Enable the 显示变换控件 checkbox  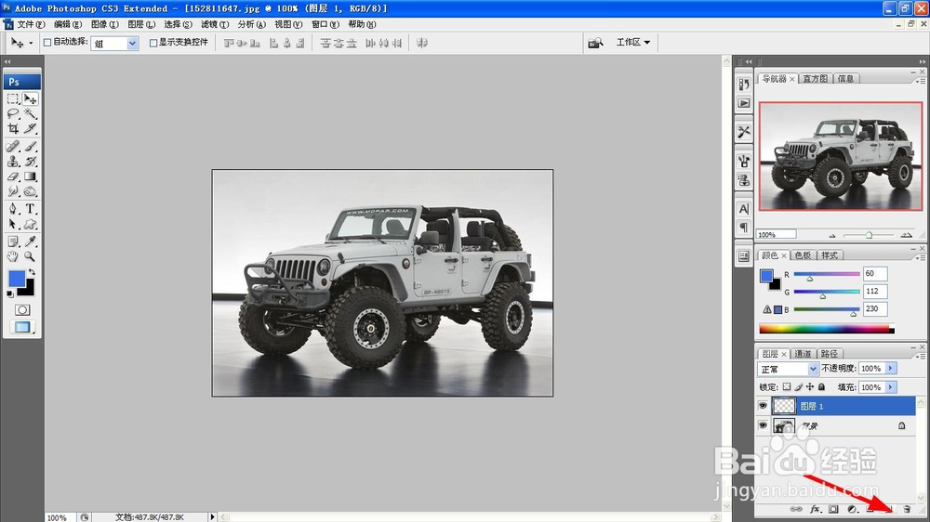pyautogui.click(x=153, y=43)
